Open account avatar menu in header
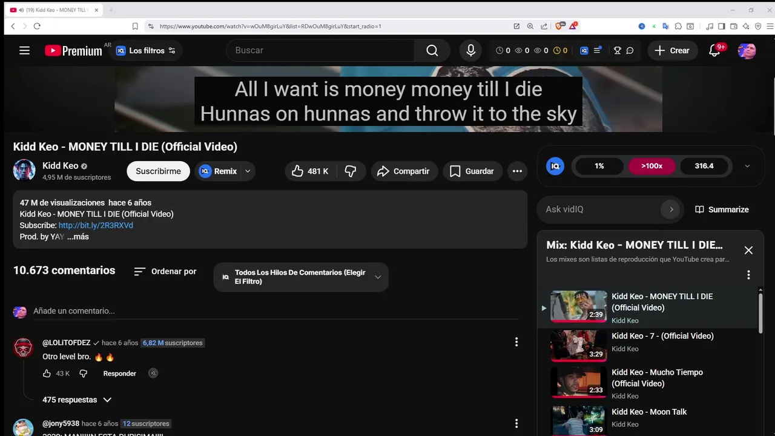Viewport: 775px width, 436px height. click(747, 51)
